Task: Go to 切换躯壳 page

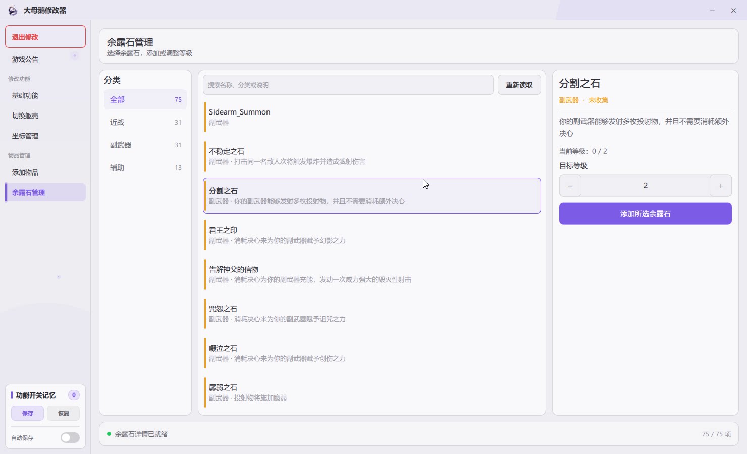Action: pyautogui.click(x=45, y=116)
